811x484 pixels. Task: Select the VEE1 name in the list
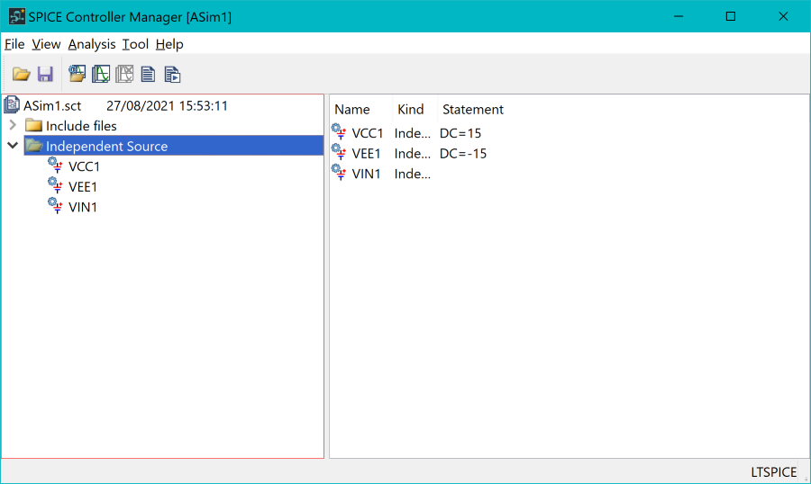(x=366, y=154)
